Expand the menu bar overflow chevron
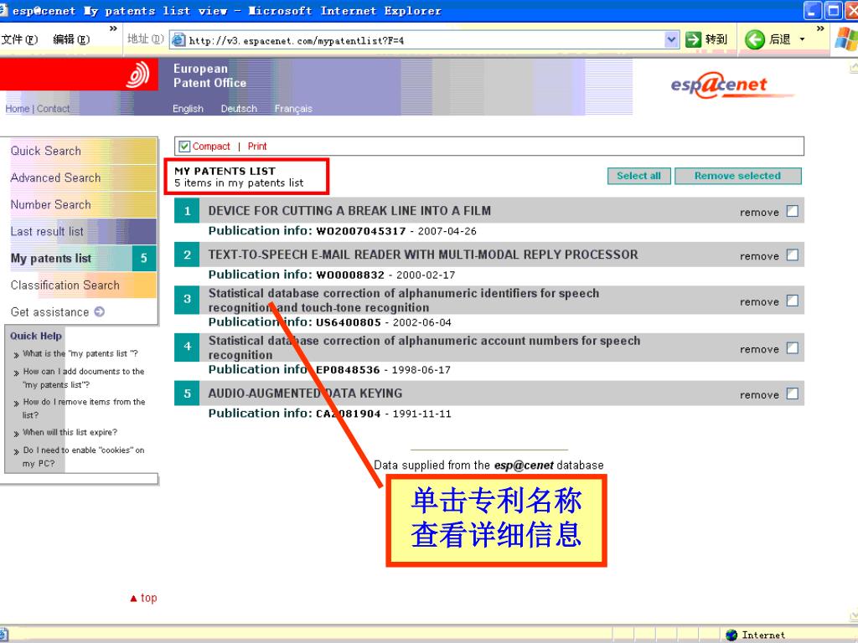The width and height of the screenshot is (858, 643). [x=113, y=28]
